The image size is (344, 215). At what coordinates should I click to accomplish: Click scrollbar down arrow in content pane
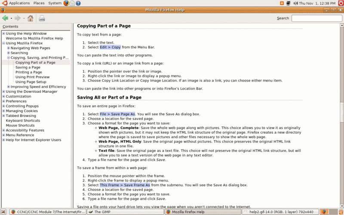coord(342,206)
